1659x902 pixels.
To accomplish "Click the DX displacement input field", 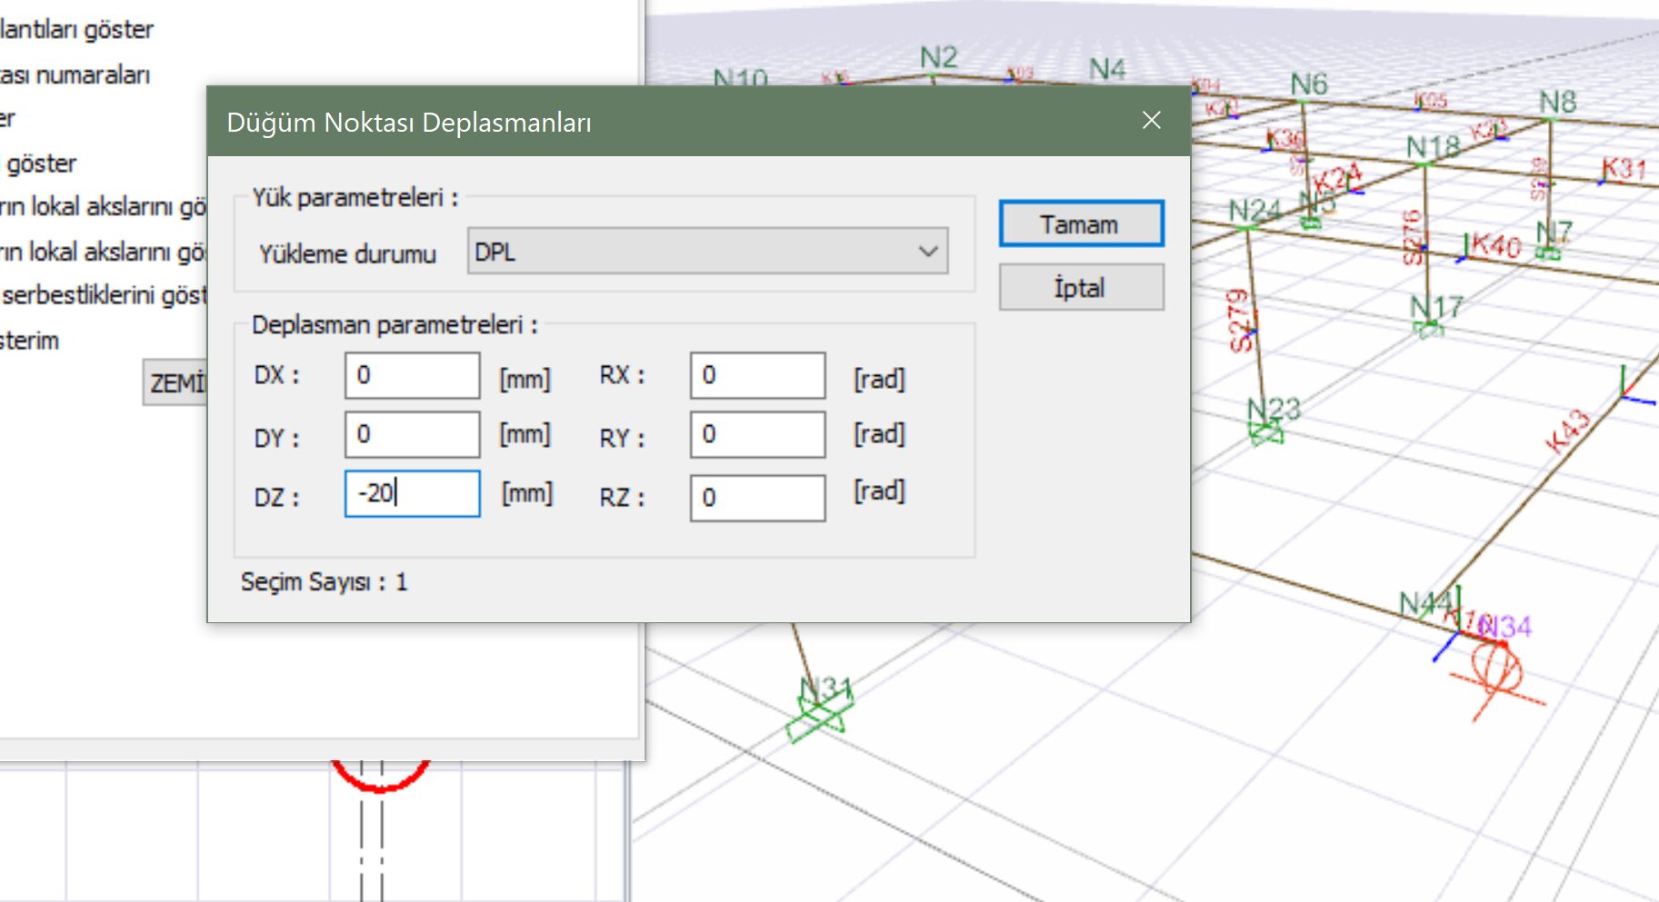I will coord(412,375).
